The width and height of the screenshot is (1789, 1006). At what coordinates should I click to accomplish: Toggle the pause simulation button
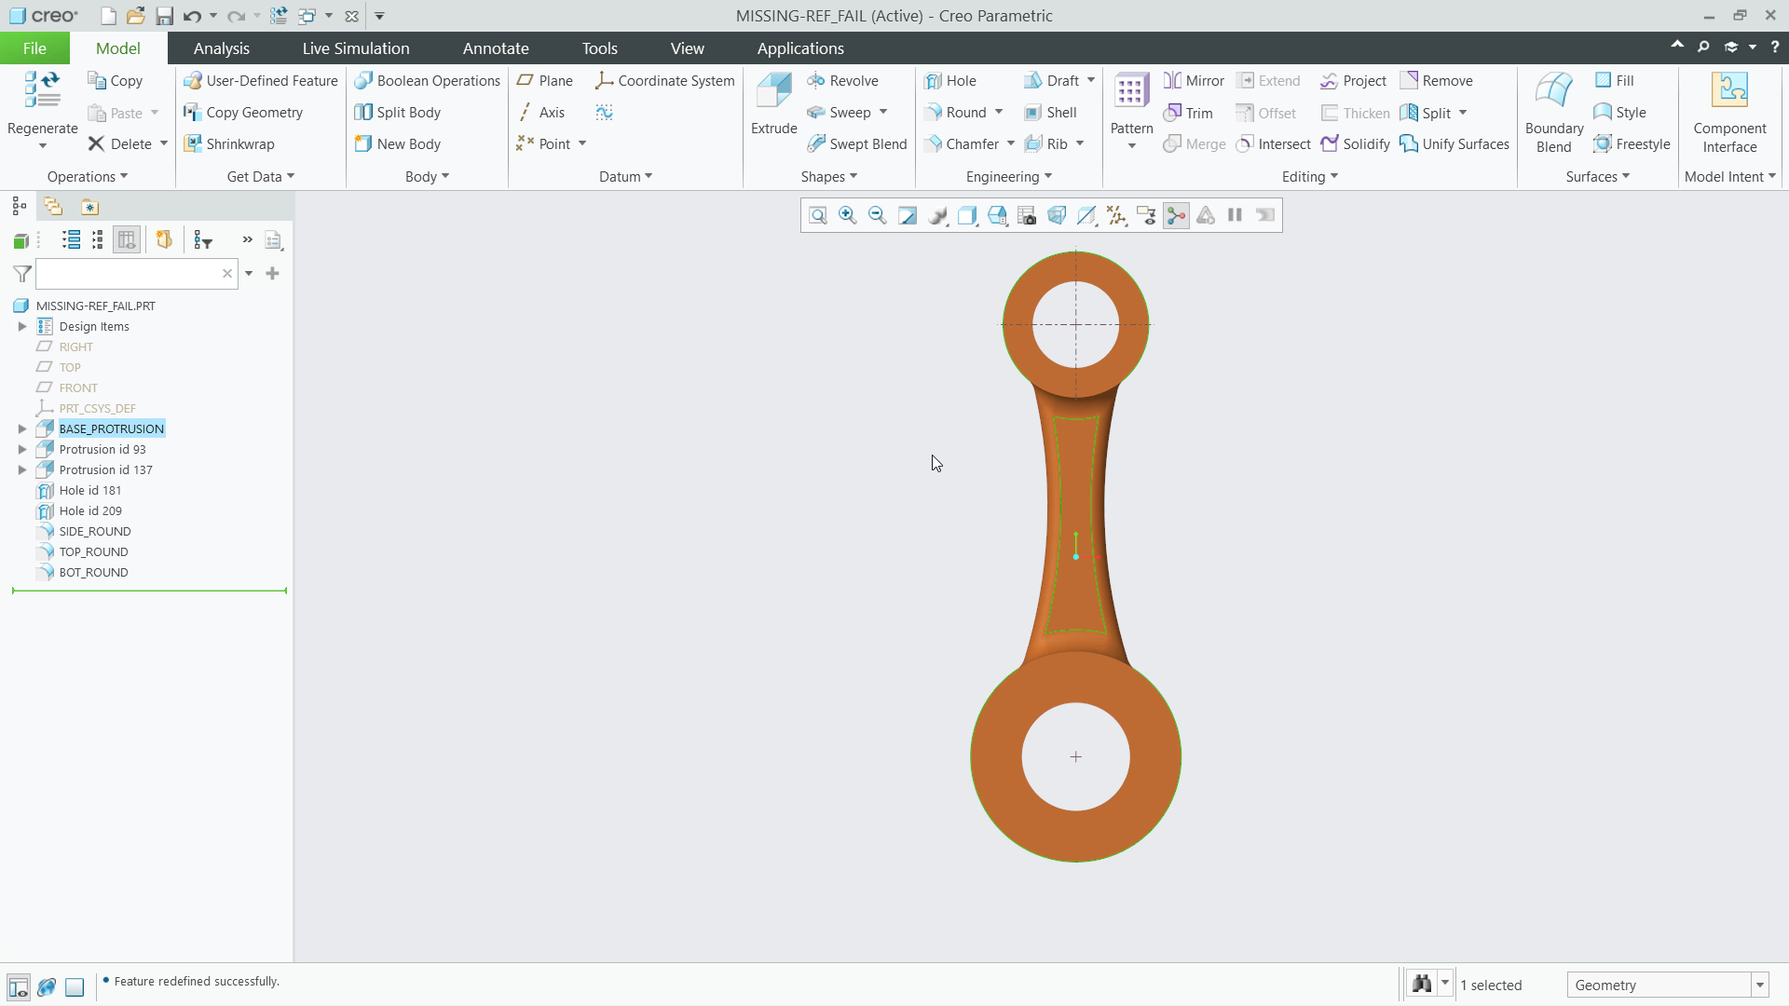click(1236, 215)
